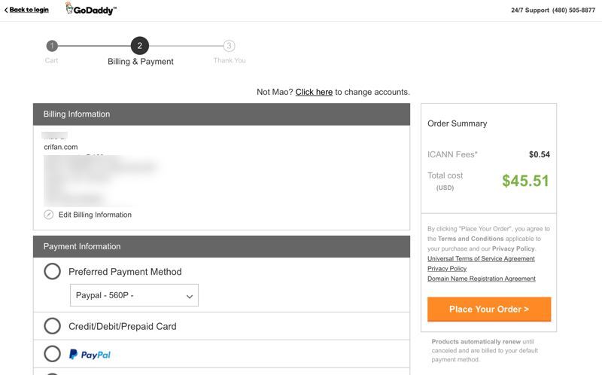The image size is (602, 375).
Task: Click the Back to login link
Action: [x=29, y=10]
